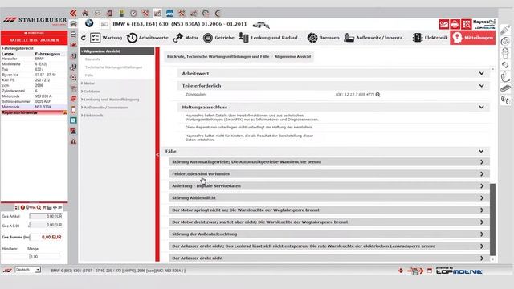Switch to the Getriebe tab
The image size is (514, 289).
218,38
